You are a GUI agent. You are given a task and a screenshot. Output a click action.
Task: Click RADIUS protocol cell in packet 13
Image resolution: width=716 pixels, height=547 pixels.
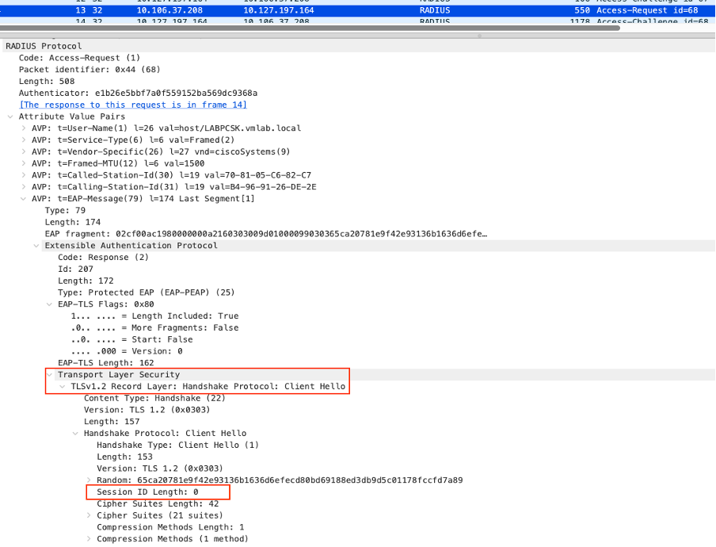(435, 10)
